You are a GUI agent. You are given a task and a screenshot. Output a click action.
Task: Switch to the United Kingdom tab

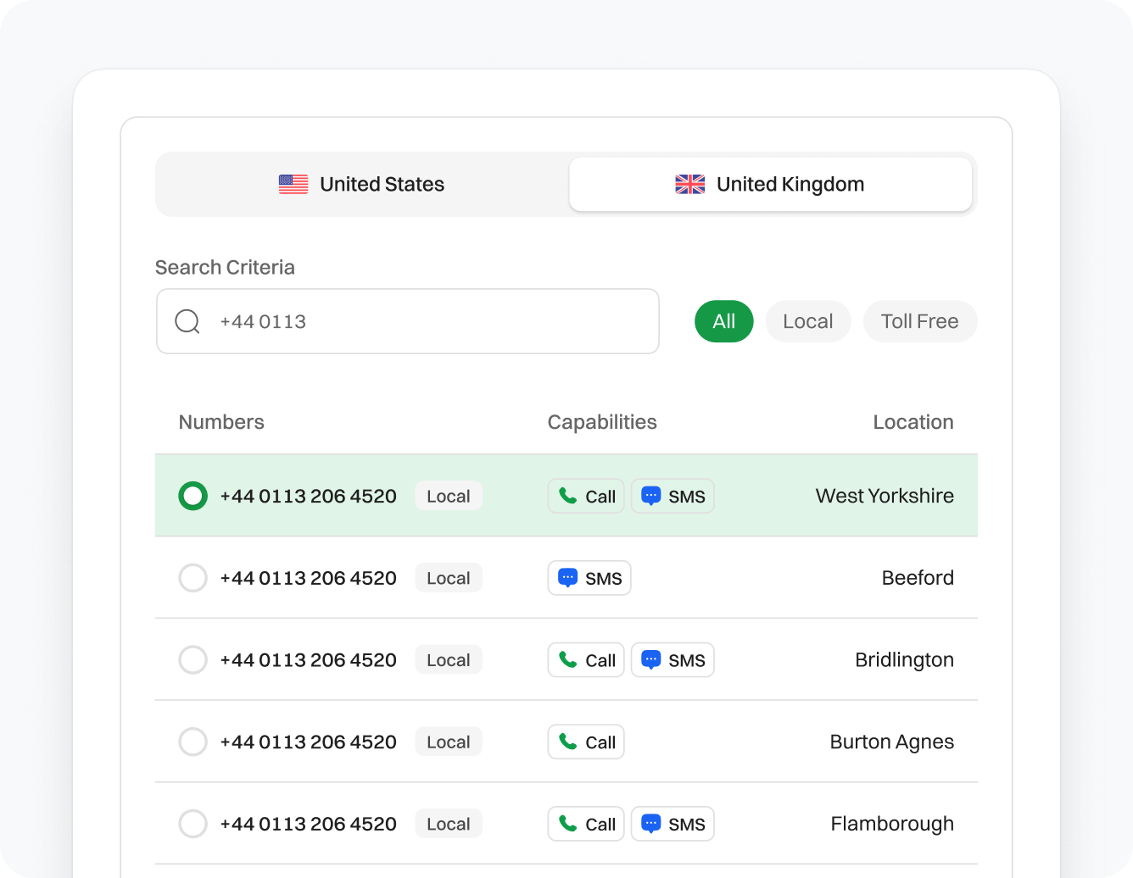point(770,184)
